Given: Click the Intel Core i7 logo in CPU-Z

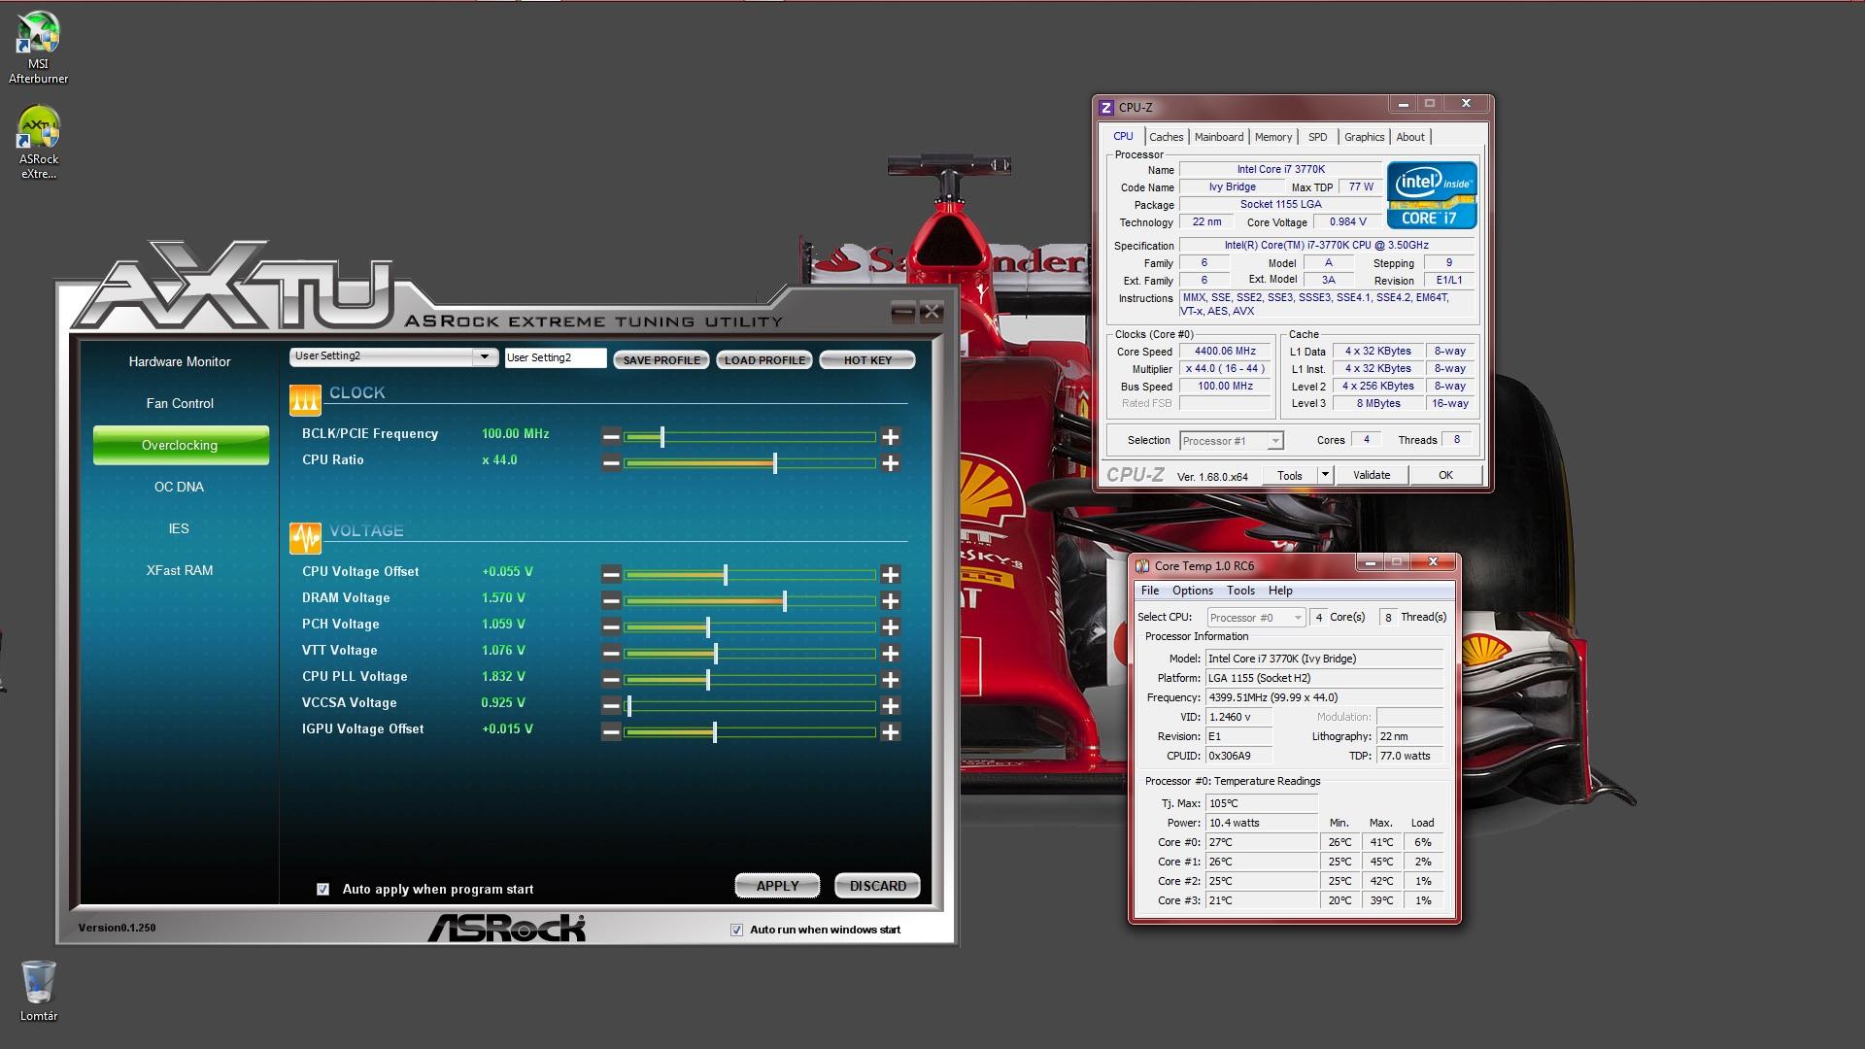Looking at the screenshot, I should coord(1432,194).
